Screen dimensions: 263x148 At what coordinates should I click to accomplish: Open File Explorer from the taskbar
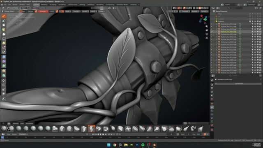pyautogui.click(x=126, y=145)
